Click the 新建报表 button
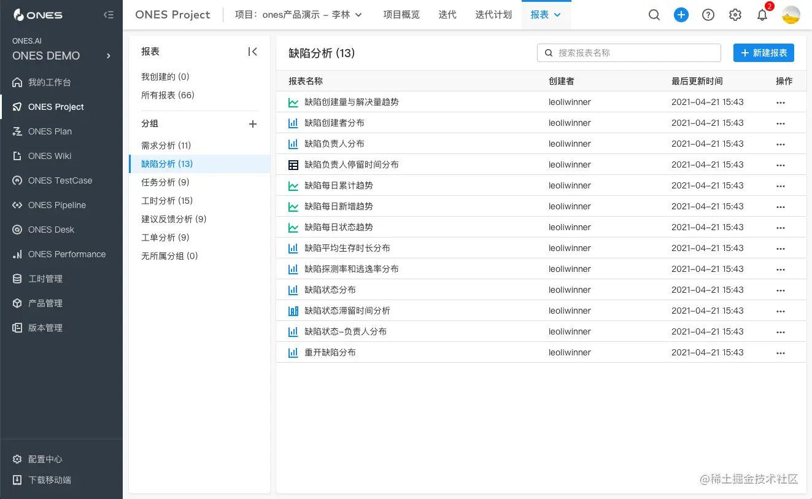Screen dimensions: 812x499 pyautogui.click(x=764, y=53)
